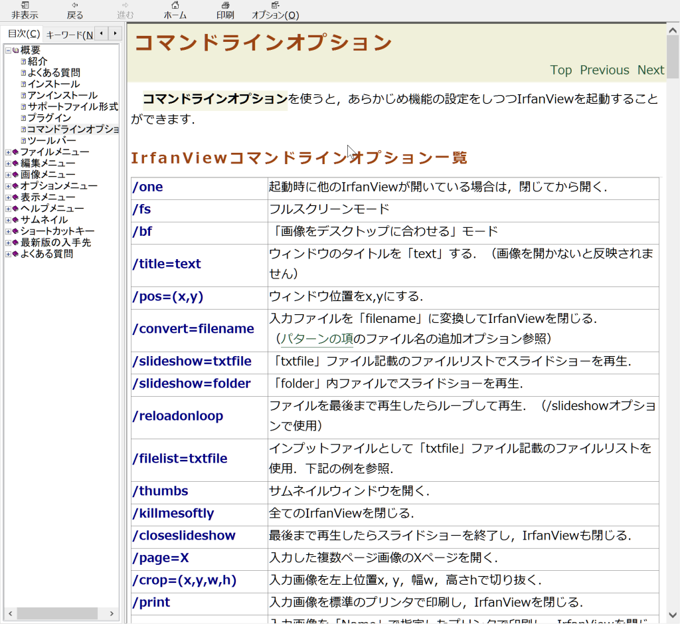Click the contents pane left scroll arrow
Viewport: 680px width, 624px height.
(10, 613)
